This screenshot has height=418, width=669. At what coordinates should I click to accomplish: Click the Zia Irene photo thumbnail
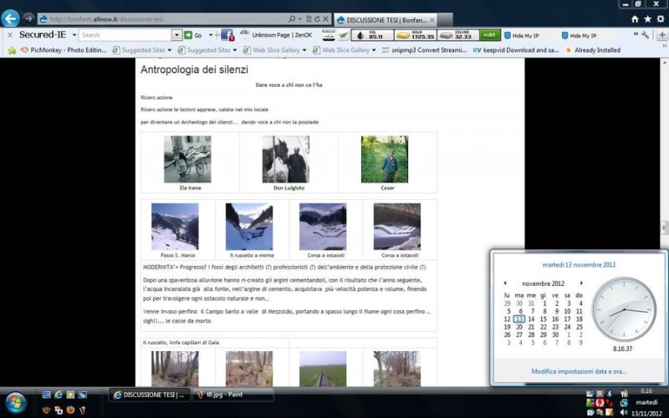tap(187, 159)
